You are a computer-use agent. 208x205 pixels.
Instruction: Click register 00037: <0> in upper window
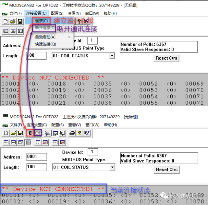pos(112,96)
